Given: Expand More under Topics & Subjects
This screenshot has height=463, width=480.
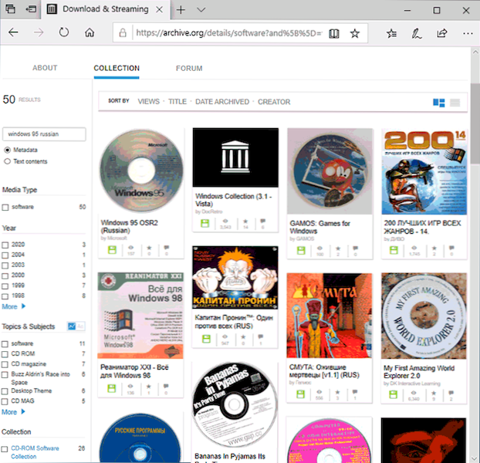Looking at the screenshot, I should pyautogui.click(x=13, y=412).
